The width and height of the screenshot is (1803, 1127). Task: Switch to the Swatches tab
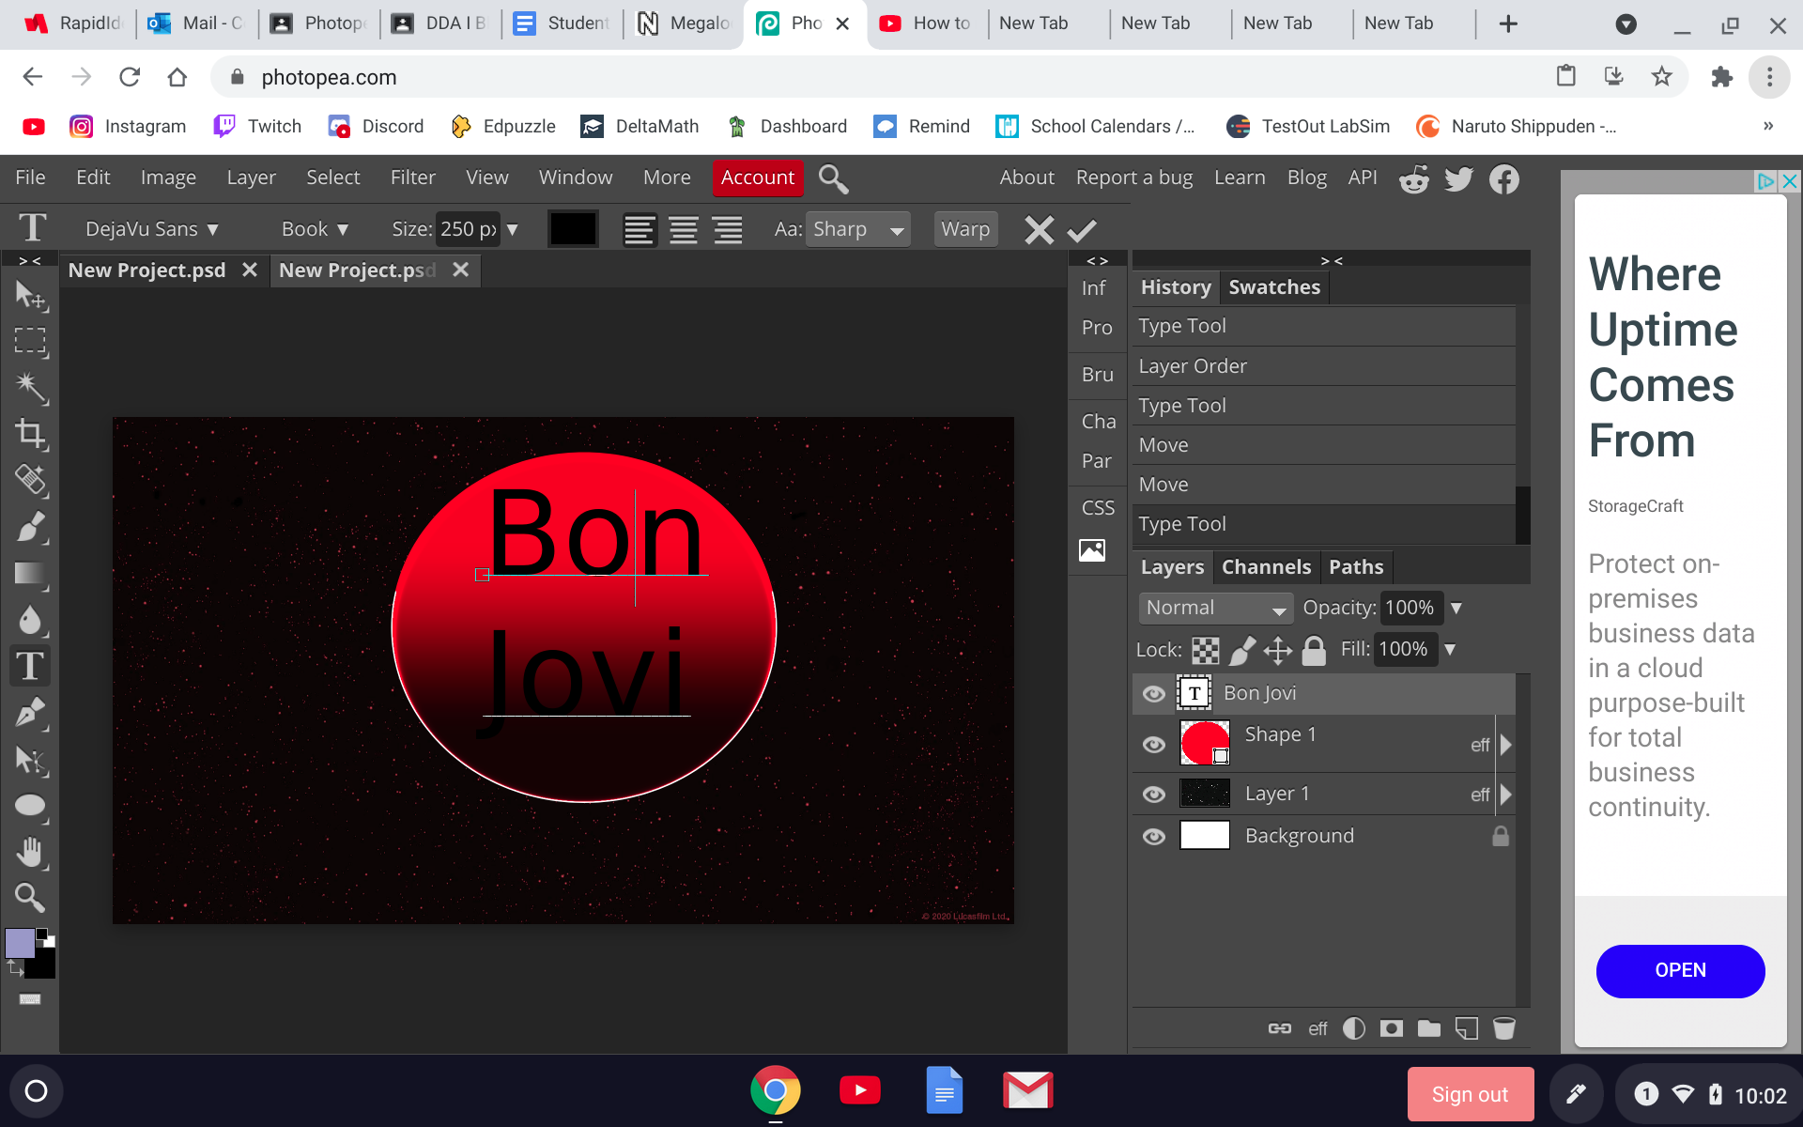(x=1274, y=287)
